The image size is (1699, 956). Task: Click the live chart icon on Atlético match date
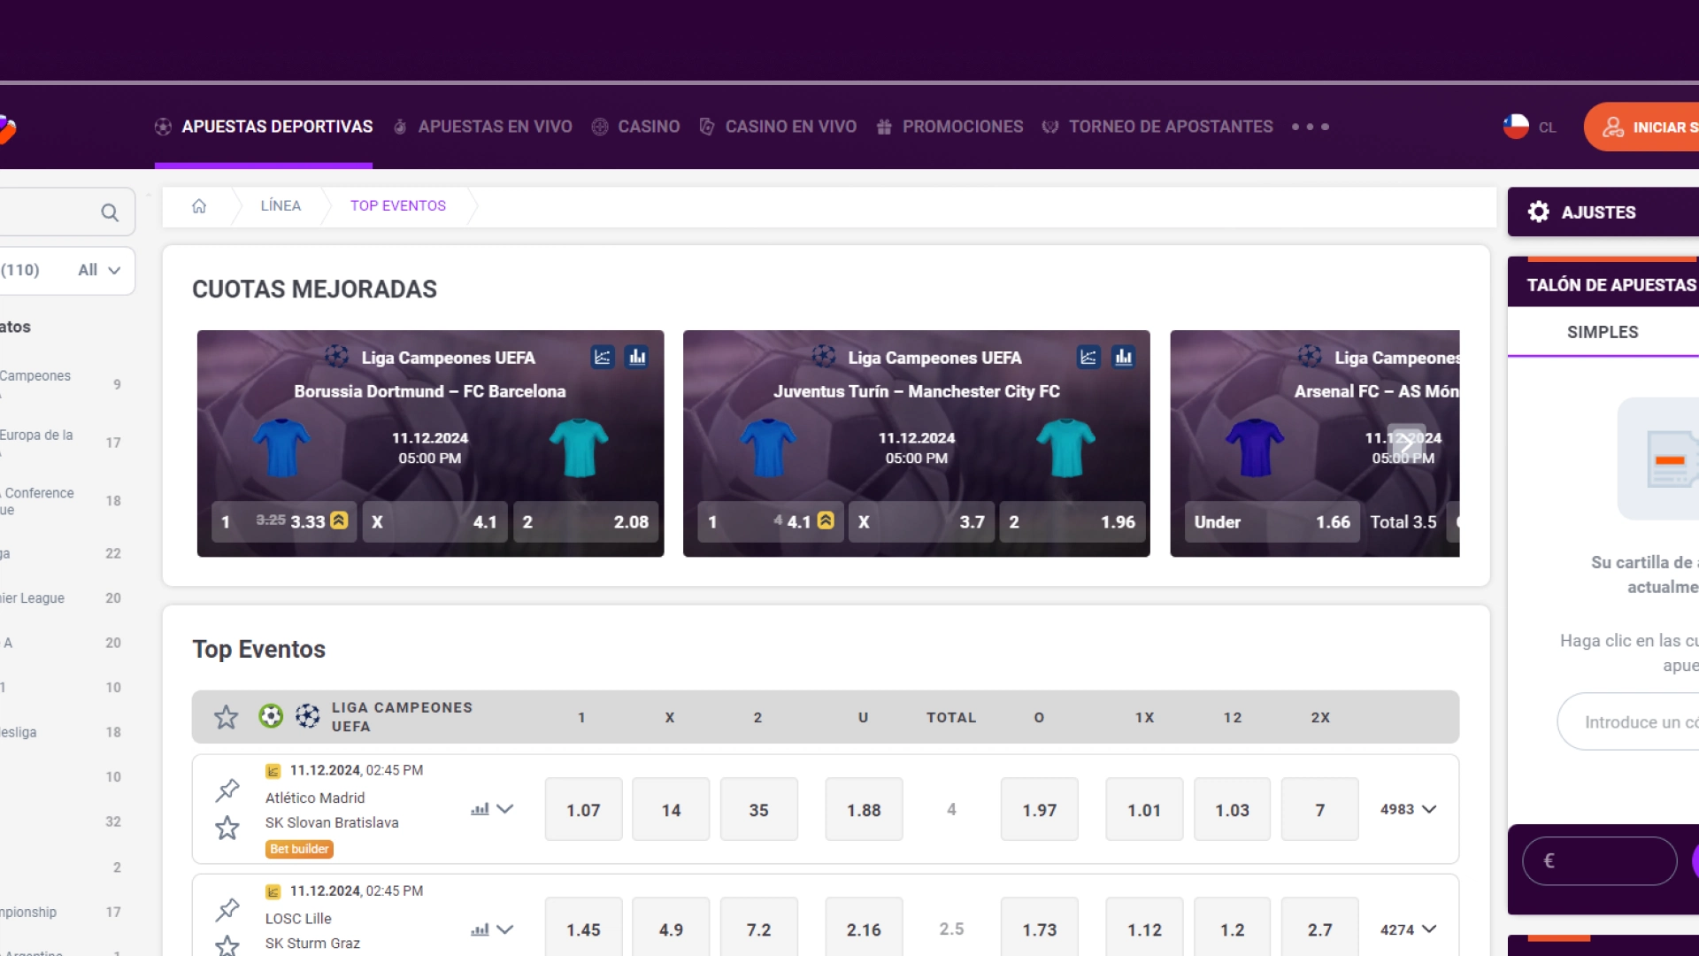click(x=273, y=771)
